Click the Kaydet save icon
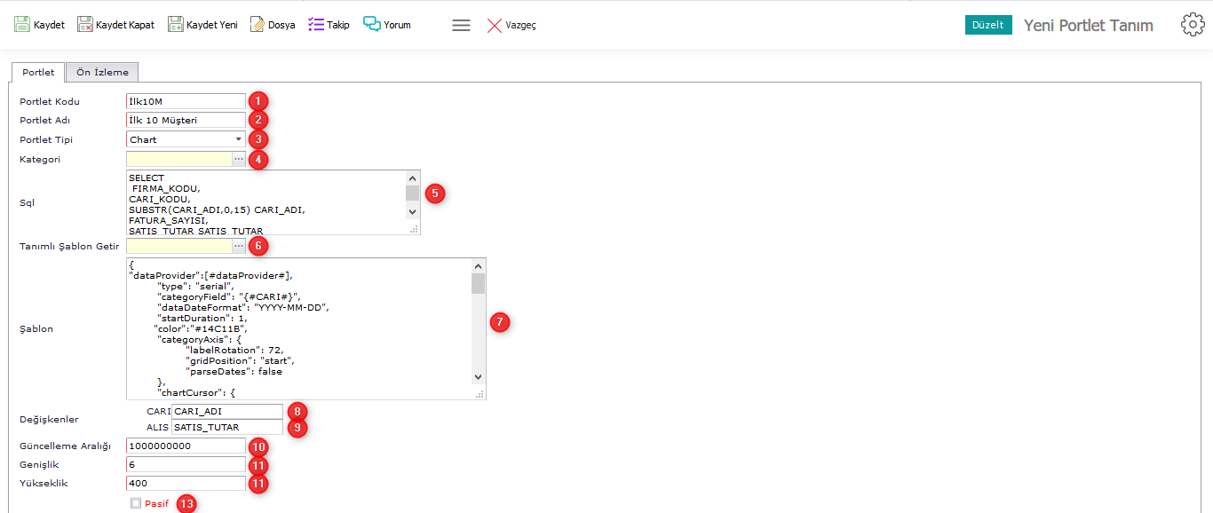 [x=22, y=25]
